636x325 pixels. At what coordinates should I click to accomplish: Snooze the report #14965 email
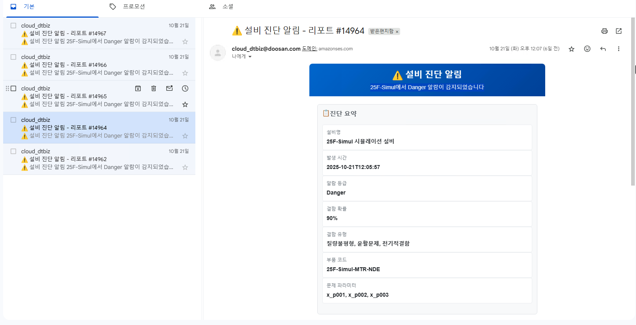click(x=185, y=88)
